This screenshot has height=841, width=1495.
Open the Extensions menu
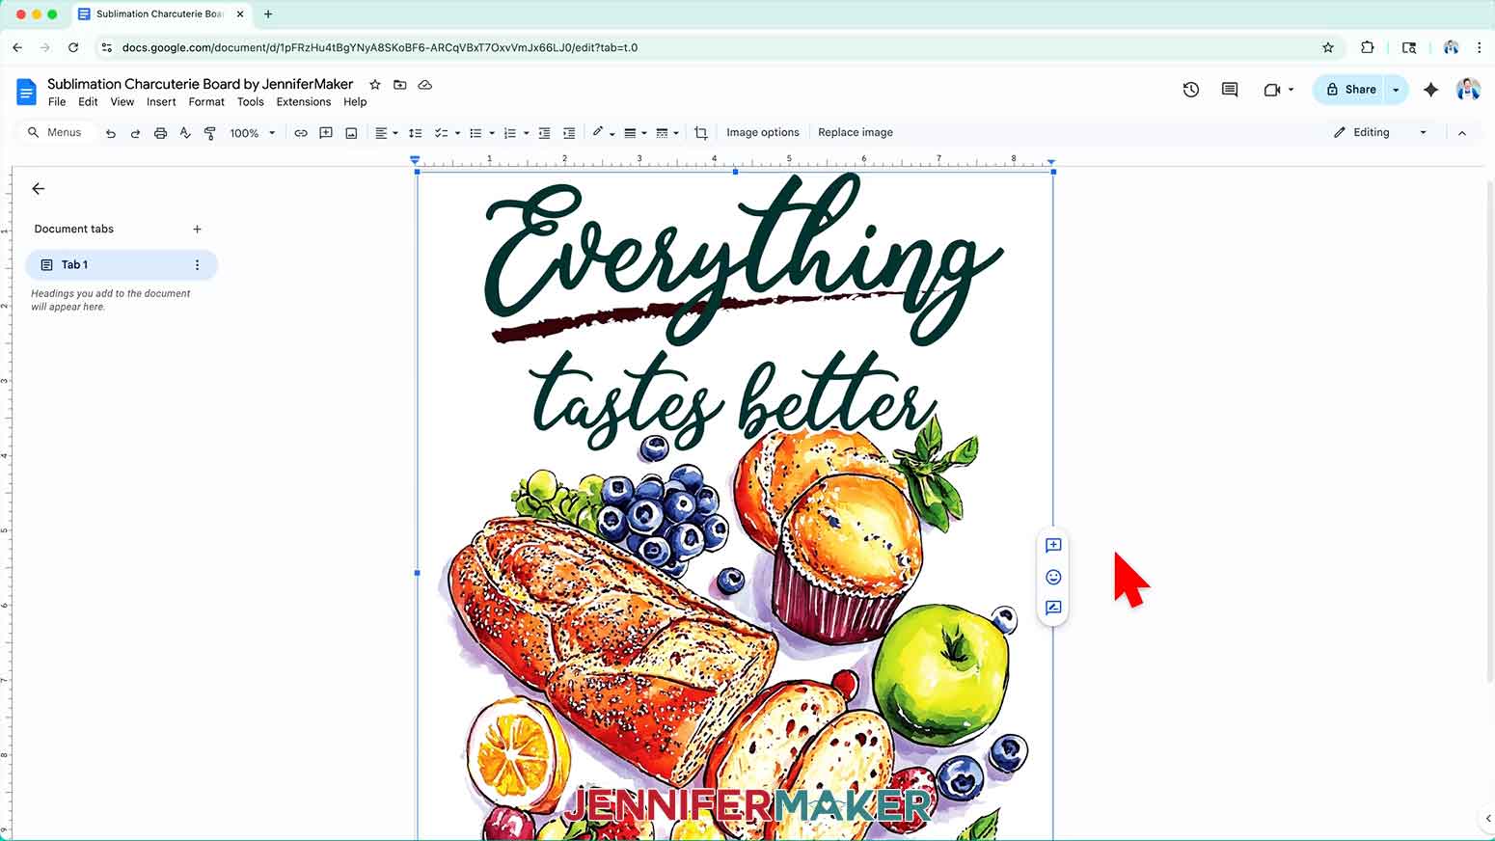coord(304,102)
